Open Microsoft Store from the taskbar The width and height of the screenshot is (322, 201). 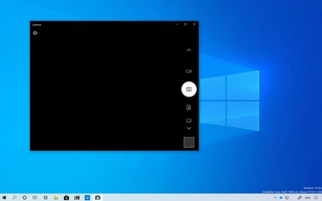66,198
